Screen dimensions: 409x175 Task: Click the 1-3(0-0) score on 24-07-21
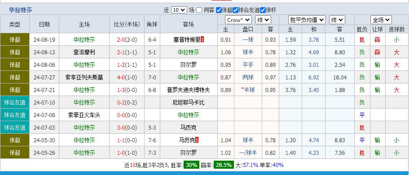(127, 90)
